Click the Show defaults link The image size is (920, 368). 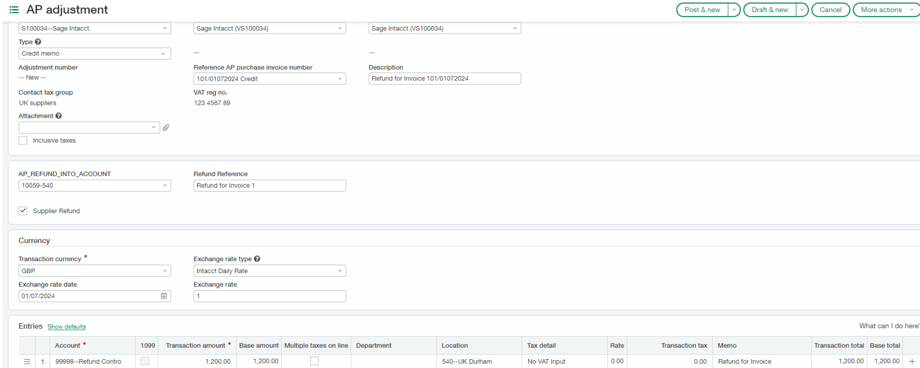[x=66, y=327]
